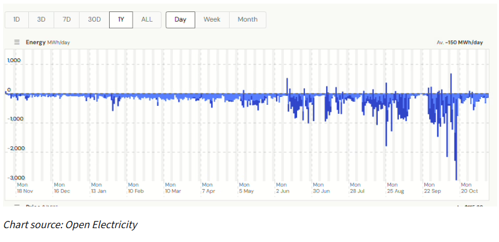Select the 7D time range
The image size is (499, 242).
point(66,20)
